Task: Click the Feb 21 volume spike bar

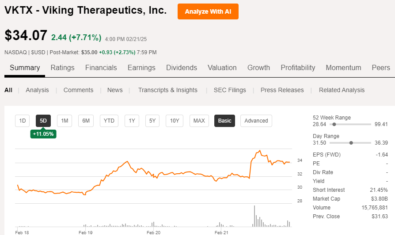Action: coord(254,216)
